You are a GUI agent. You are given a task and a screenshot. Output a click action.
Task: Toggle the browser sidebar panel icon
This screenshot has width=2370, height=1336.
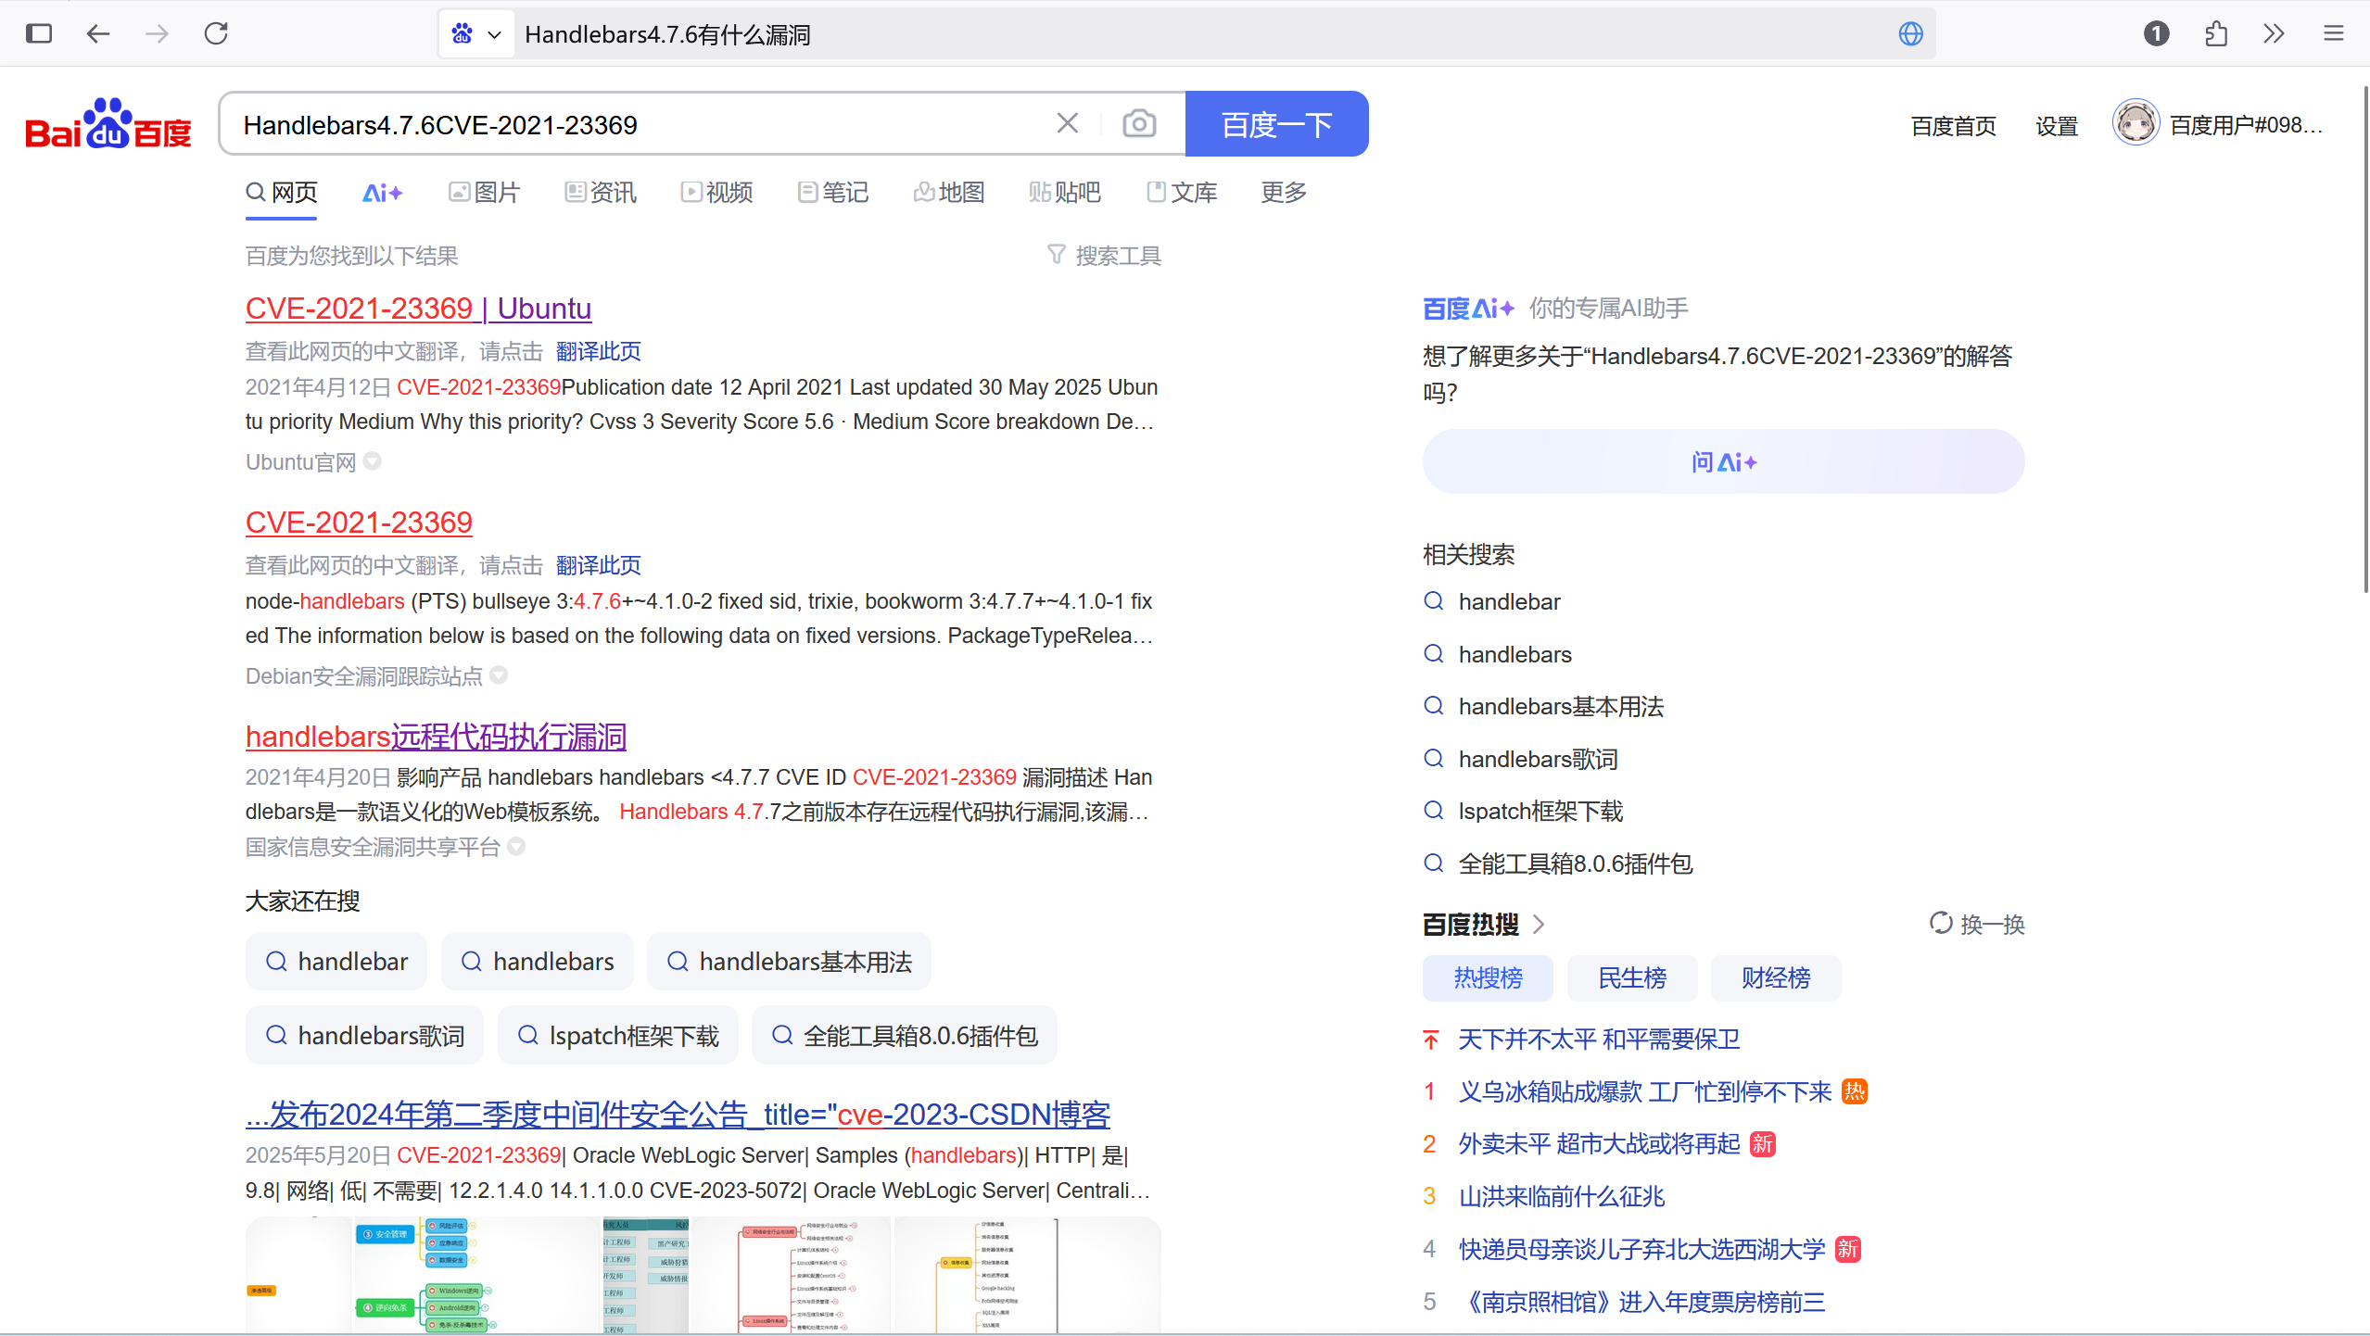point(39,34)
